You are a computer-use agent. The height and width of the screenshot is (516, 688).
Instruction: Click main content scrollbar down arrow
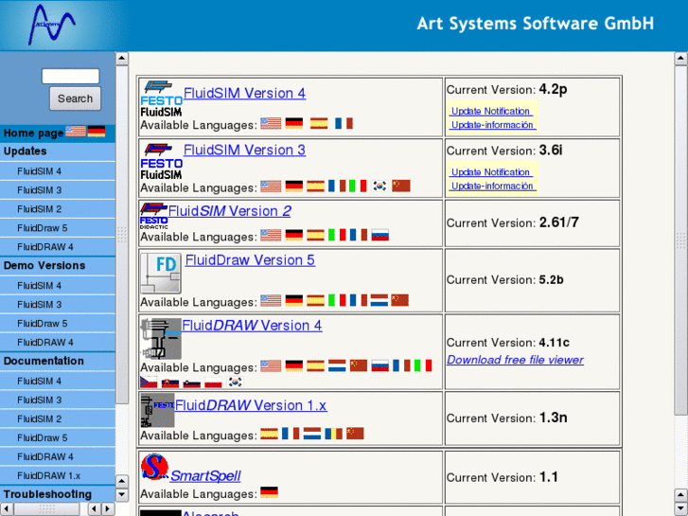[680, 507]
